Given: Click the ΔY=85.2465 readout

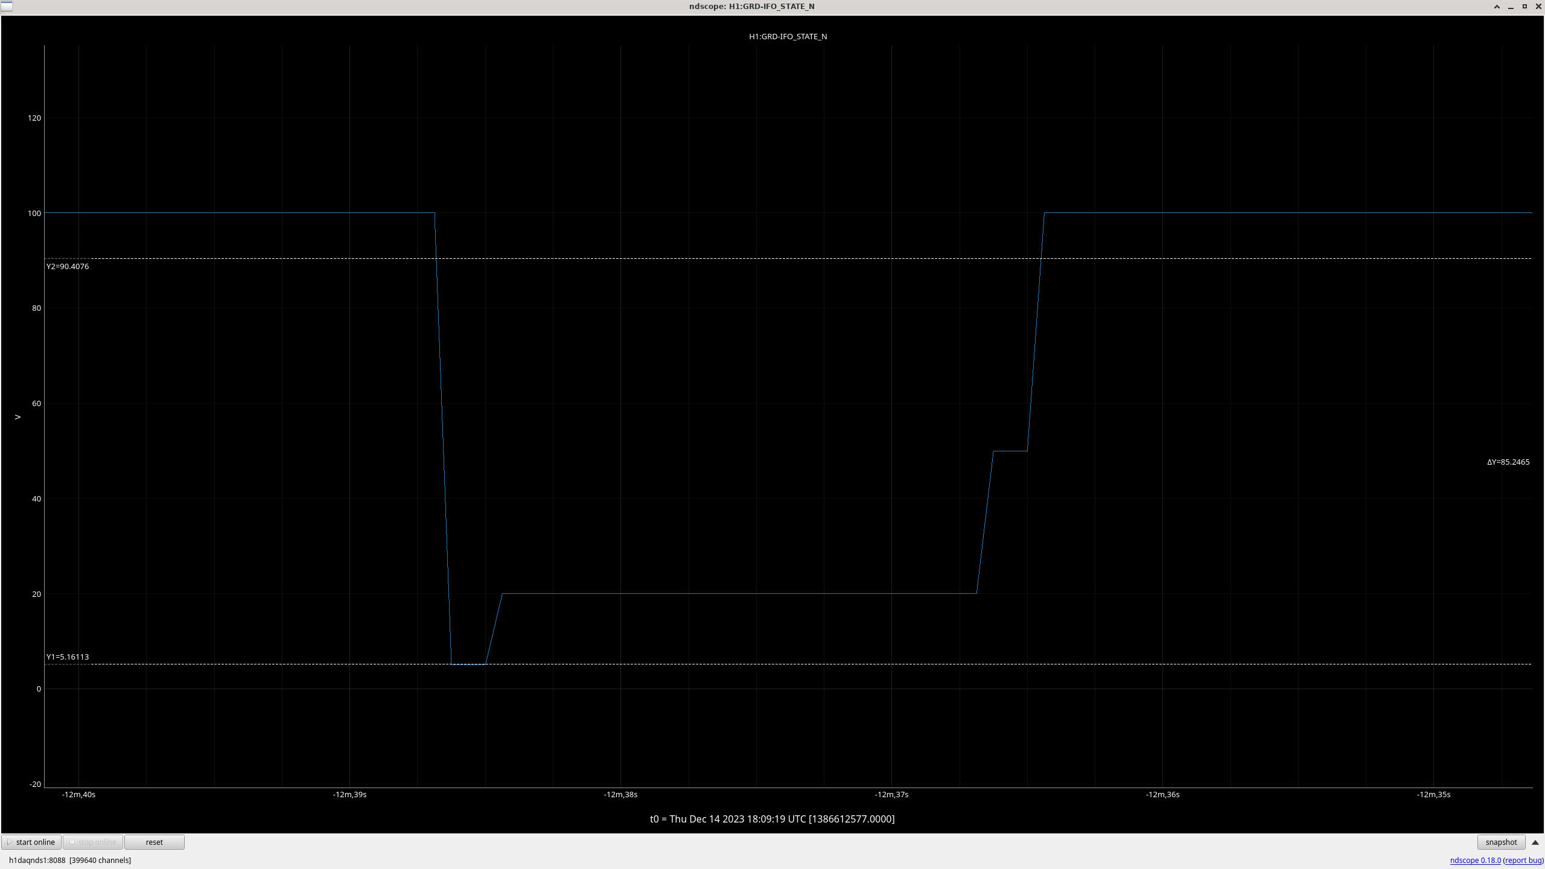Looking at the screenshot, I should (x=1508, y=462).
